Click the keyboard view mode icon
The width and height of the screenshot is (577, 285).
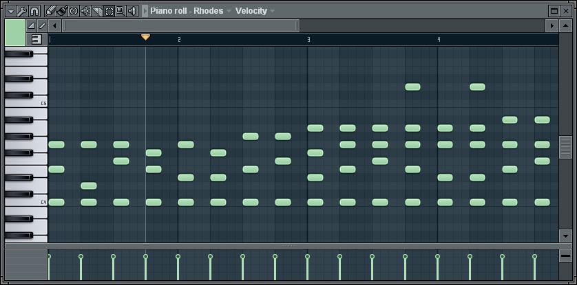pyautogui.click(x=36, y=39)
